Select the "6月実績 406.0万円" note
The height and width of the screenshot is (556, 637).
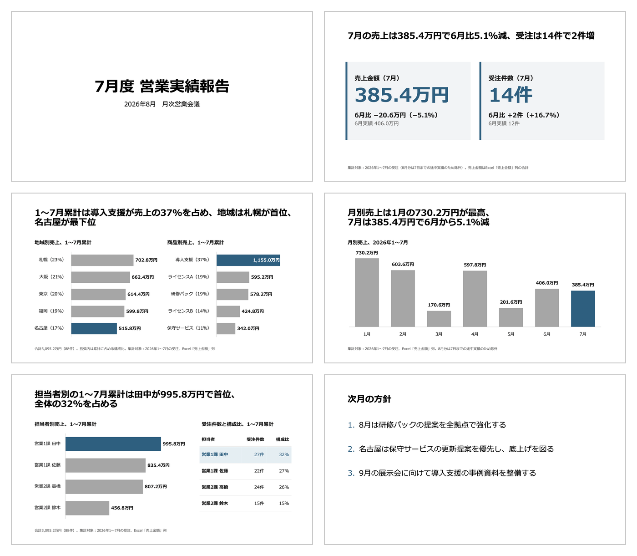pos(377,123)
